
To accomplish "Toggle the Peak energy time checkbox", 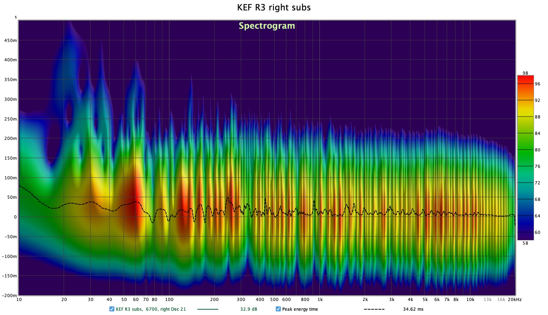I will (x=278, y=309).
